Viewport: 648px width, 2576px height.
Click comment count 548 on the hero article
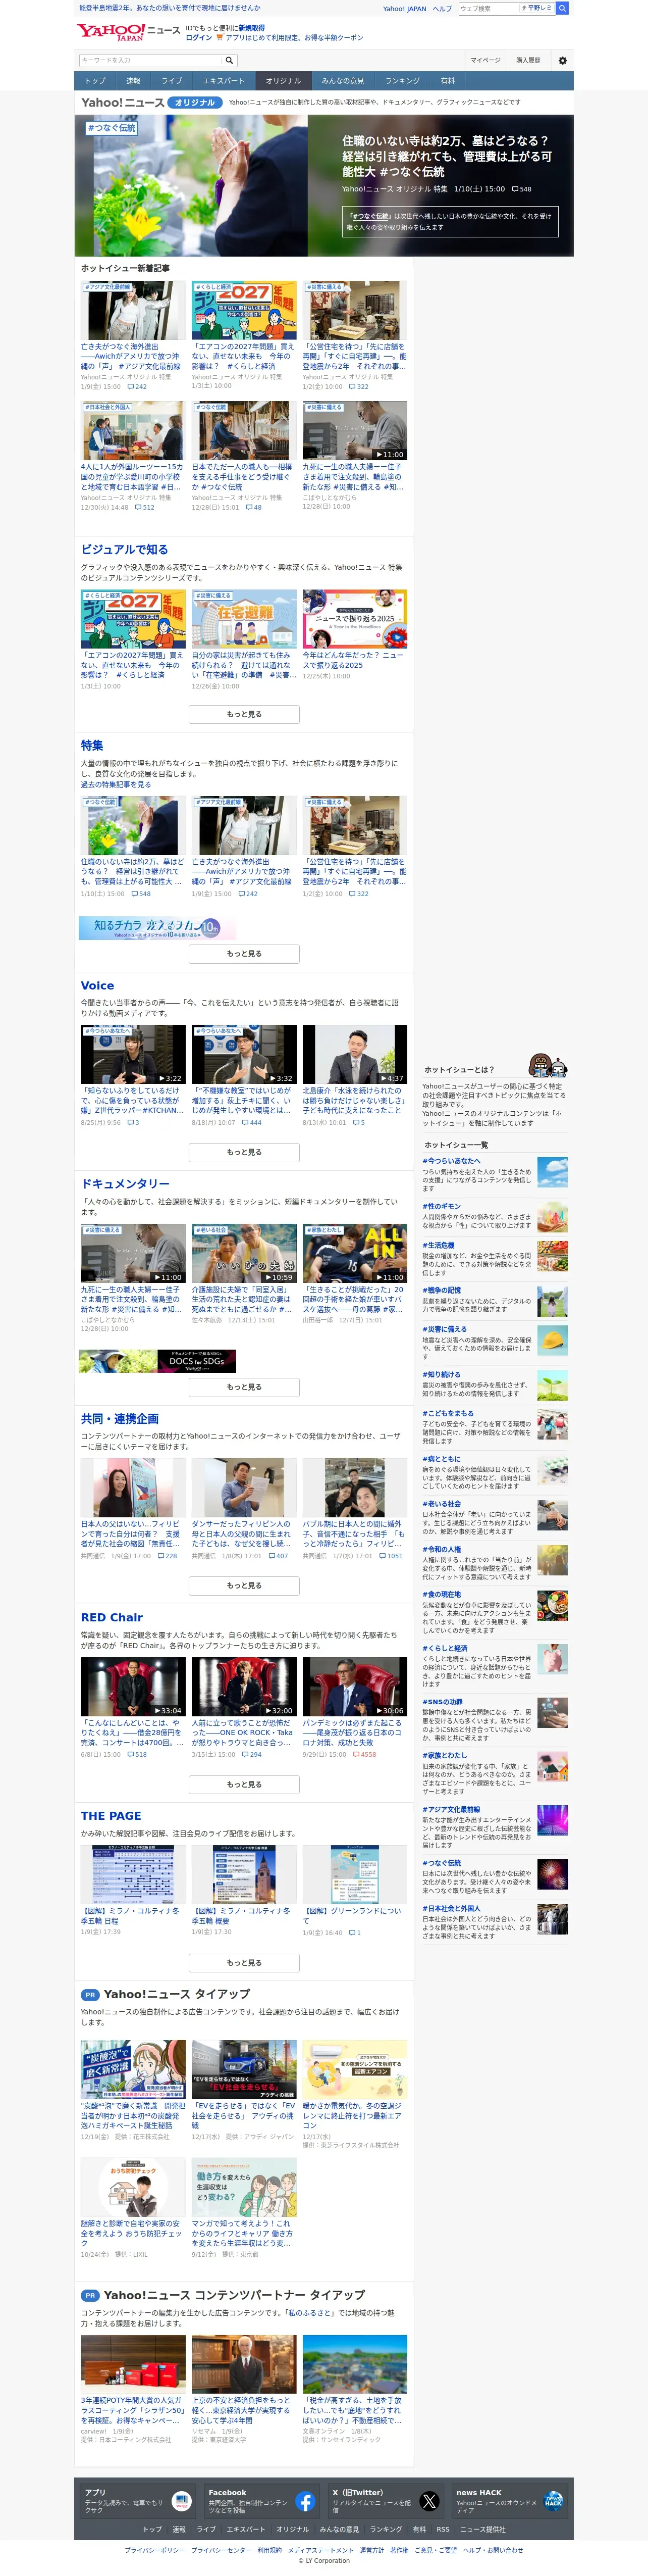[522, 189]
